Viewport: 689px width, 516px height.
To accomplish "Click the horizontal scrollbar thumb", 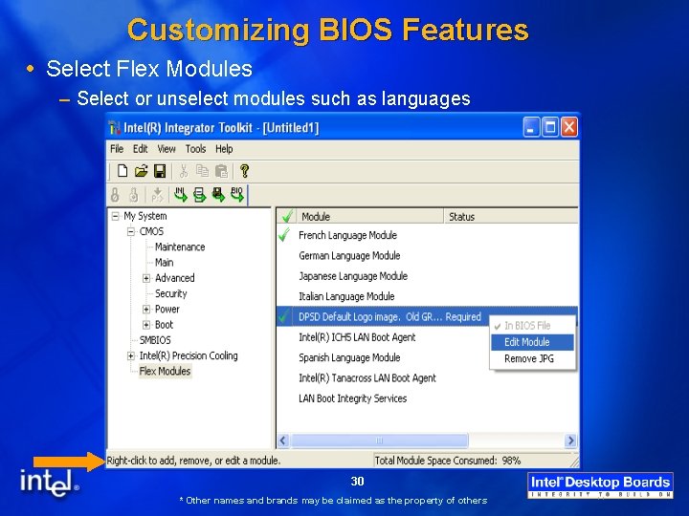I will 379,441.
